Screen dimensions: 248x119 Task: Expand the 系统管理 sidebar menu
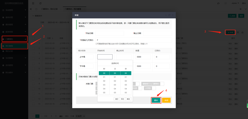pyautogui.click(x=14, y=10)
